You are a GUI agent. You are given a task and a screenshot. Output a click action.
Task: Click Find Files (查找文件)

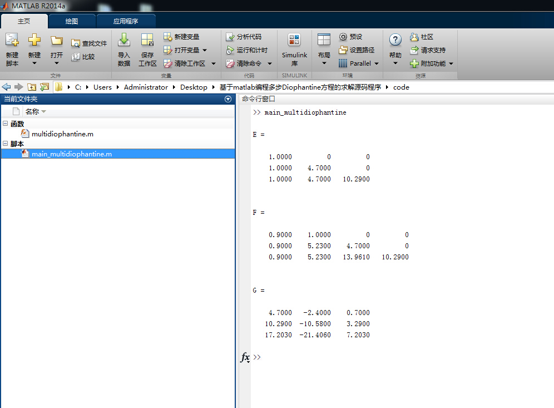(89, 43)
